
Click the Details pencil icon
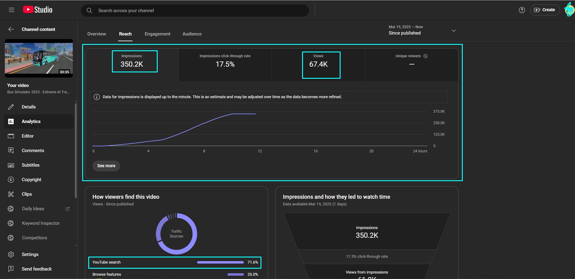11,107
